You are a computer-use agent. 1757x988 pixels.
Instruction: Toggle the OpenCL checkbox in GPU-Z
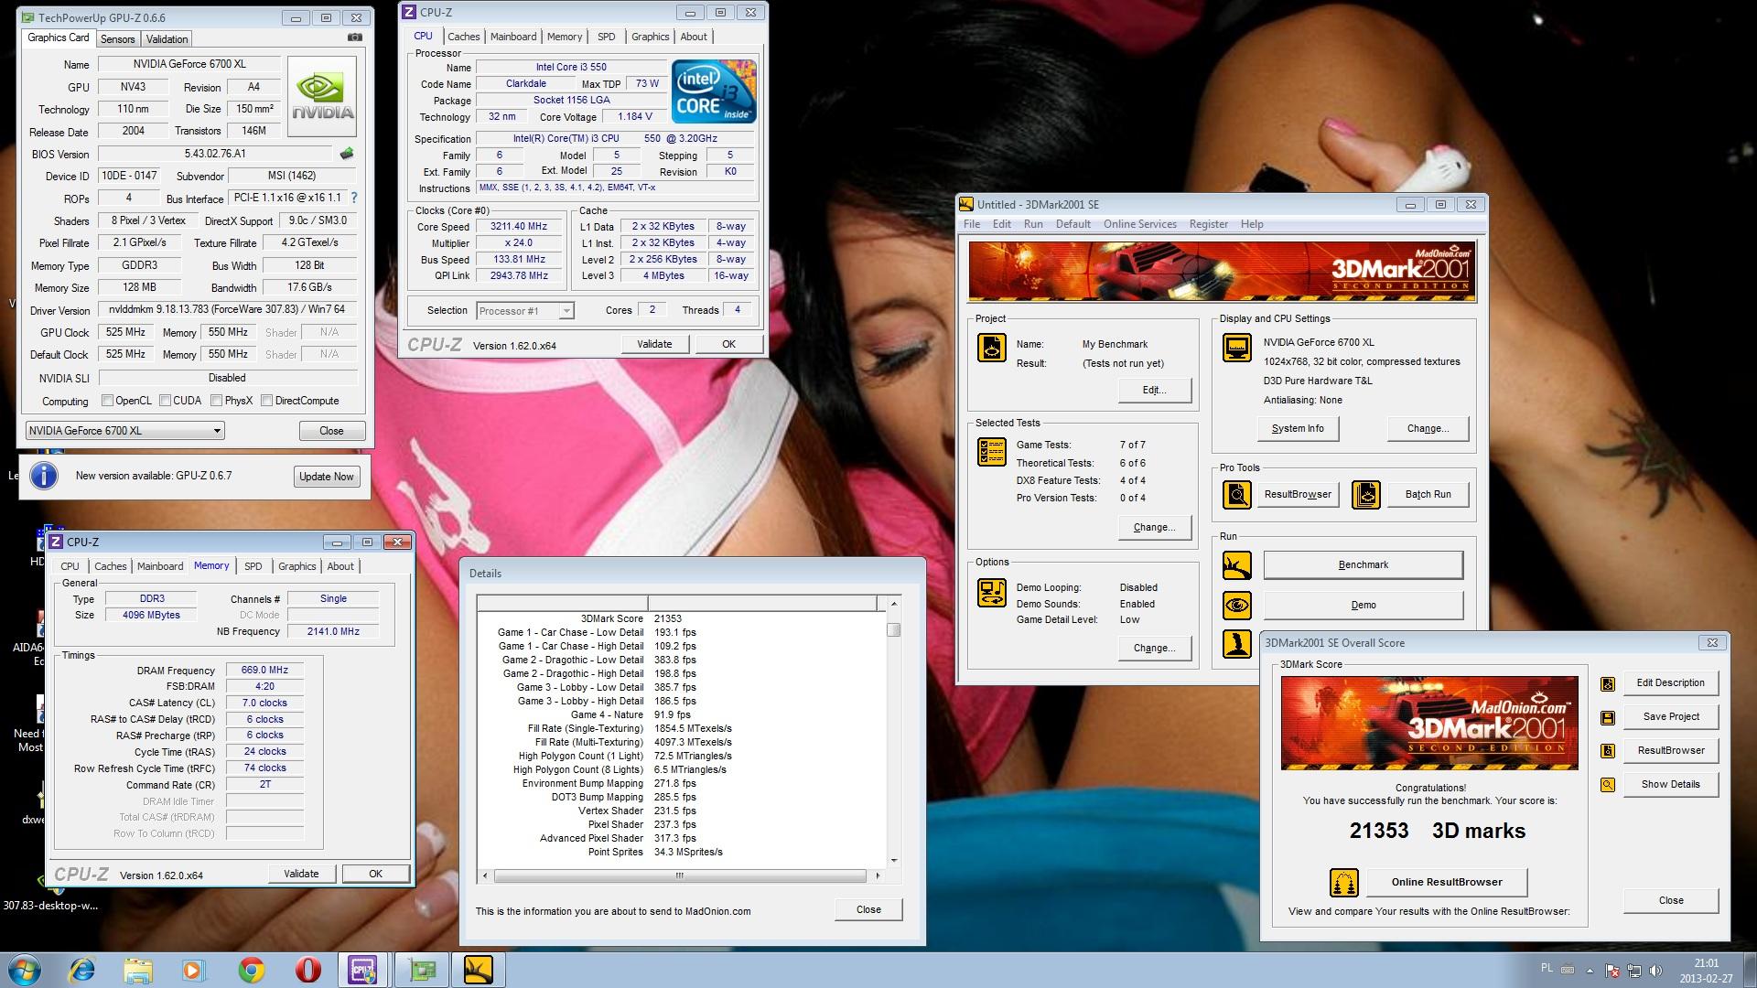tap(107, 401)
